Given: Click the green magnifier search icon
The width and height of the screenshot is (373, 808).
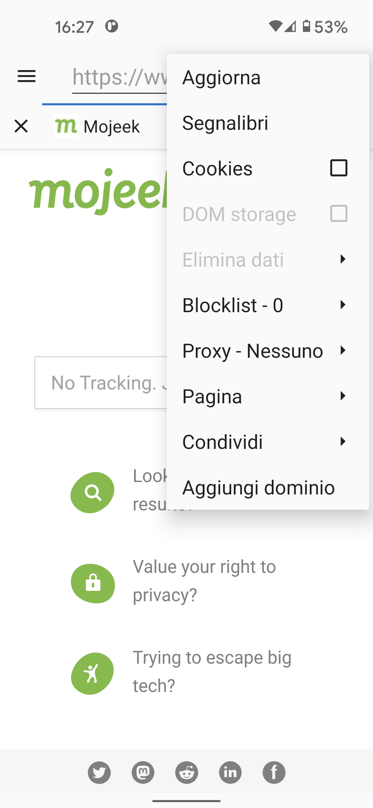Looking at the screenshot, I should 93,492.
